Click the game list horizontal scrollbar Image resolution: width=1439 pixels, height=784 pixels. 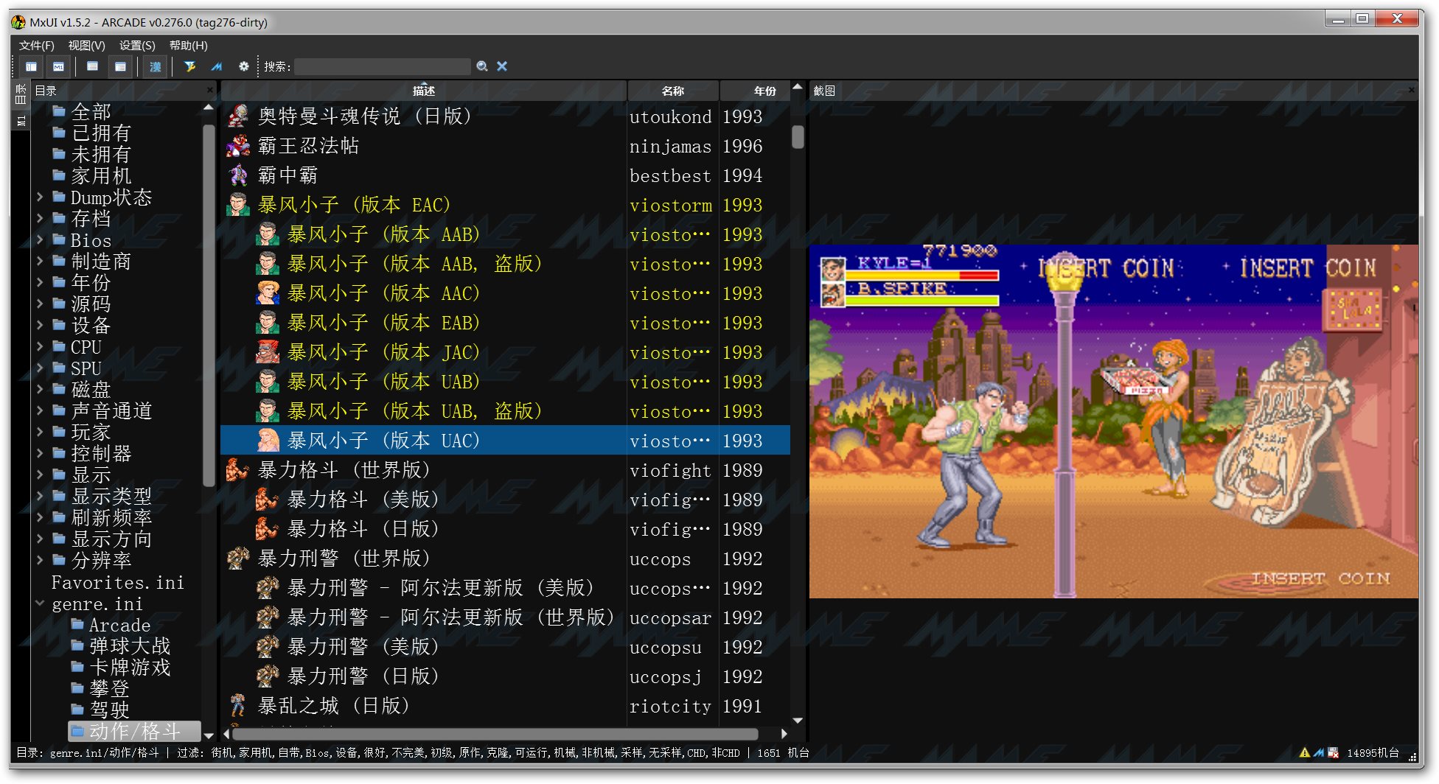click(495, 734)
